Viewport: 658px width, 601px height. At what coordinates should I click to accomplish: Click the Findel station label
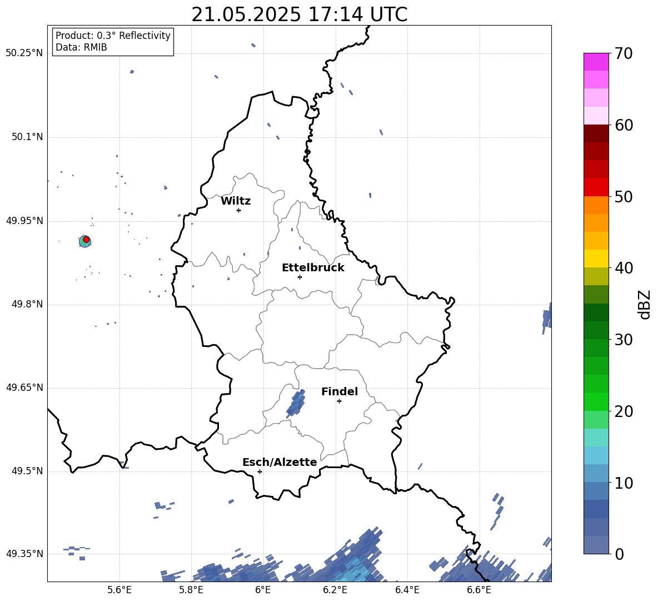pos(340,391)
